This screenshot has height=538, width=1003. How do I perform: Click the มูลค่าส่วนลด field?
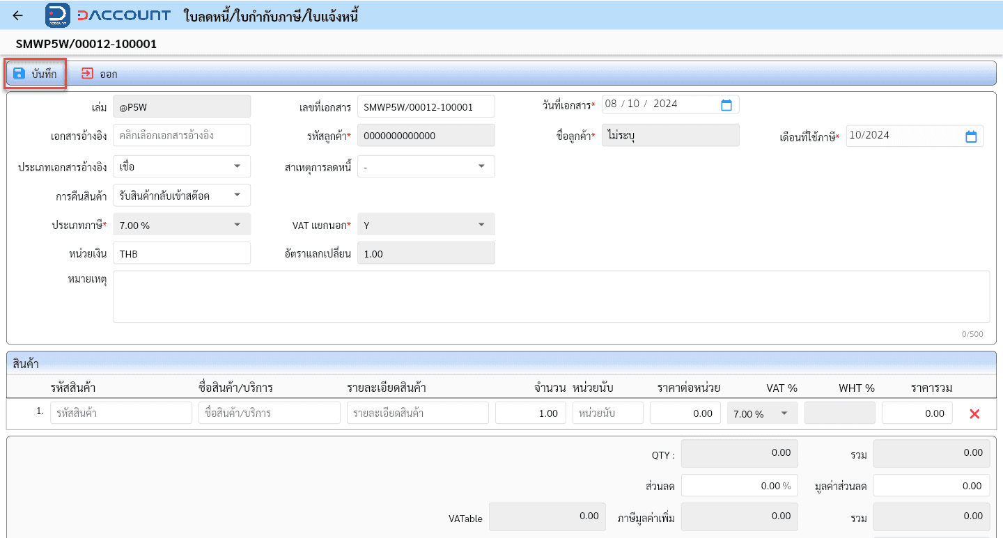point(931,486)
